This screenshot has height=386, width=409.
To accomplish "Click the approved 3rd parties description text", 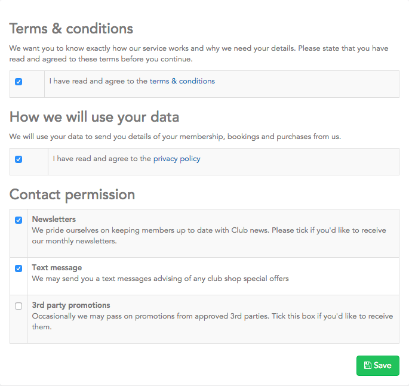I will [x=212, y=321].
